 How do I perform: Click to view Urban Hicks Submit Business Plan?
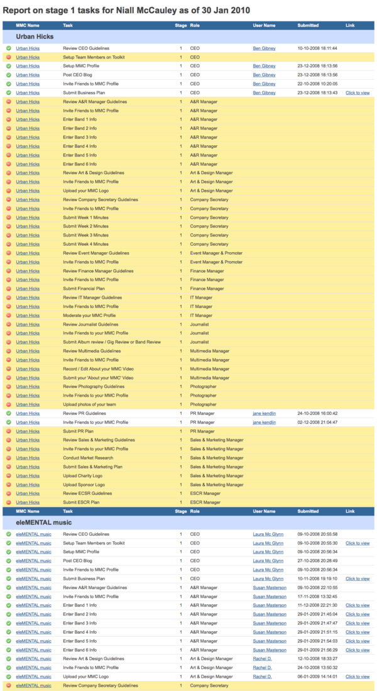[x=358, y=92]
